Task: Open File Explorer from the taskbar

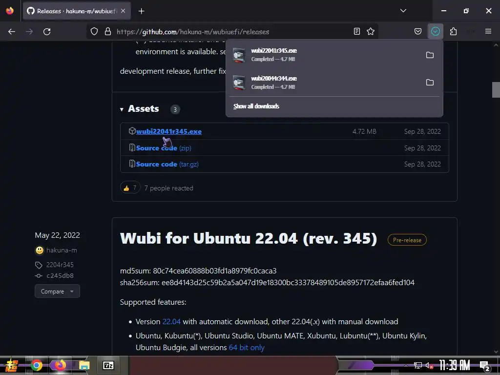Action: click(x=84, y=365)
